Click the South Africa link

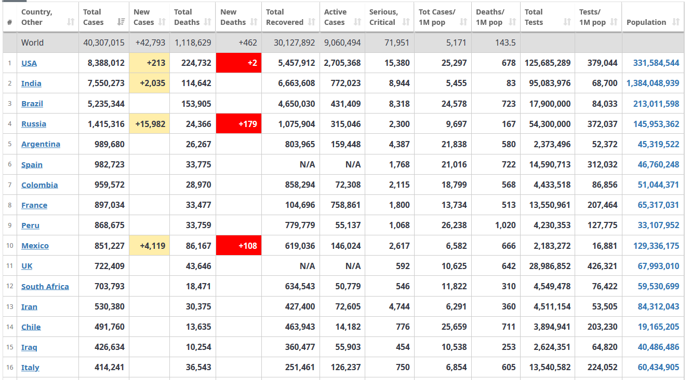[45, 287]
